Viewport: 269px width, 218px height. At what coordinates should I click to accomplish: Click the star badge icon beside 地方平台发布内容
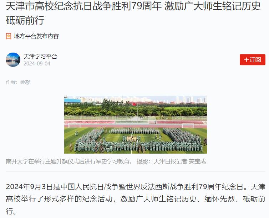9,36
